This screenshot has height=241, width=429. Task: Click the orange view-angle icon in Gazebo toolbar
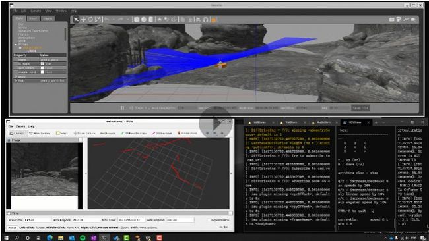click(x=214, y=20)
